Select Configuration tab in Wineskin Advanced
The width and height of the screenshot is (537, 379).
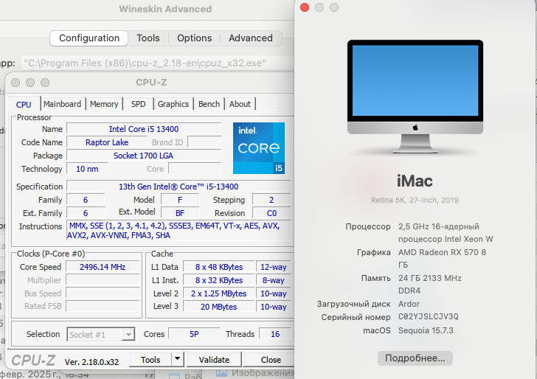coord(89,38)
